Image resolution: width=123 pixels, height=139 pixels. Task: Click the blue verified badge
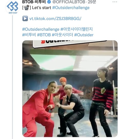pyautogui.click(x=49, y=2)
